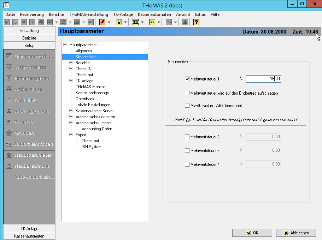This screenshot has width=322, height=240.
Task: Click the face profile toolbar icon
Action: point(41,22)
